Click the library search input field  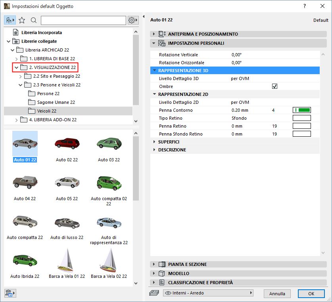pyautogui.click(x=83, y=20)
